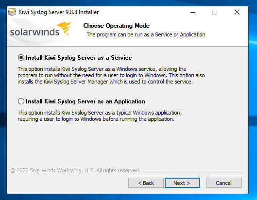Click the Windows service option description paragraph
The image size is (257, 200).
coord(111,75)
